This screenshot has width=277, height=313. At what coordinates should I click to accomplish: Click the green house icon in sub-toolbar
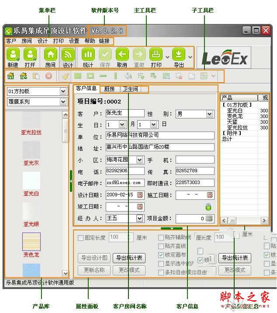click(x=11, y=76)
